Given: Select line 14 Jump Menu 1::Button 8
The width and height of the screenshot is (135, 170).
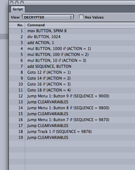Looking at the screenshot, I should click(72, 108).
